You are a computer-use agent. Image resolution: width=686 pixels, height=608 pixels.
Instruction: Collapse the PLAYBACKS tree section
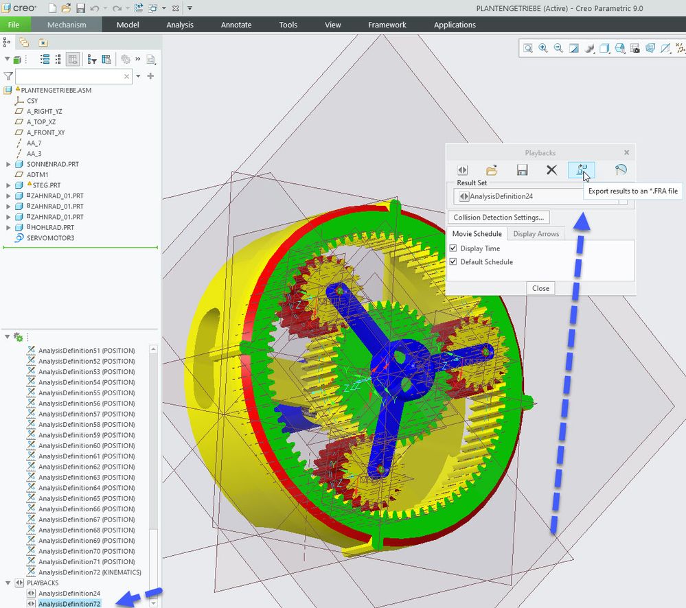8,583
